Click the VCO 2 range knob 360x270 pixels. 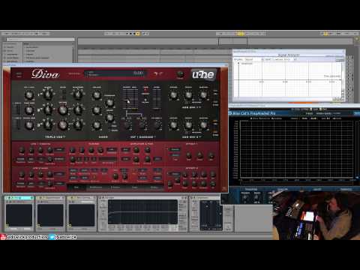(x=47, y=109)
